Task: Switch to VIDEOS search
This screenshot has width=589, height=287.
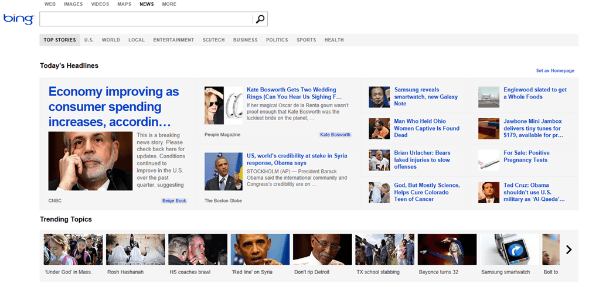Action: [100, 4]
